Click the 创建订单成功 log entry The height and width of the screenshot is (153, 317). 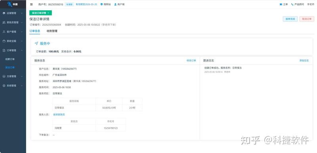pos(223,68)
